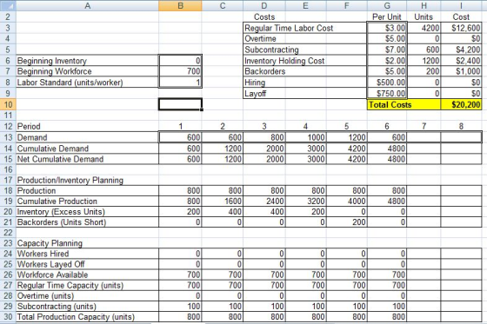Click the yellow Total Costs label cell
Viewport: 487px width, 324px height.
404,104
